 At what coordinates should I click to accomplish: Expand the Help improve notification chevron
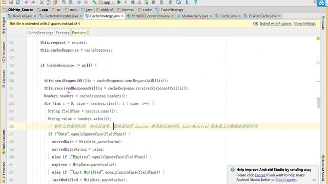(x=314, y=180)
